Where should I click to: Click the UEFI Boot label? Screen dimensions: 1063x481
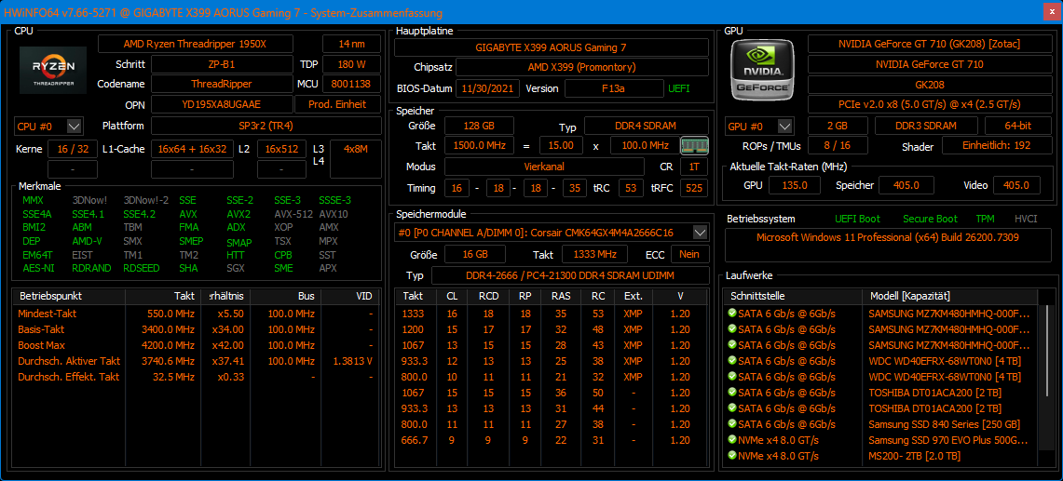857,219
